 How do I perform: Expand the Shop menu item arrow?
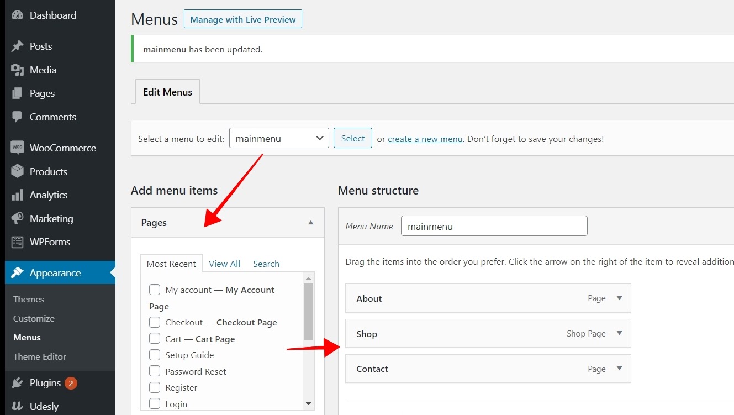coord(619,333)
